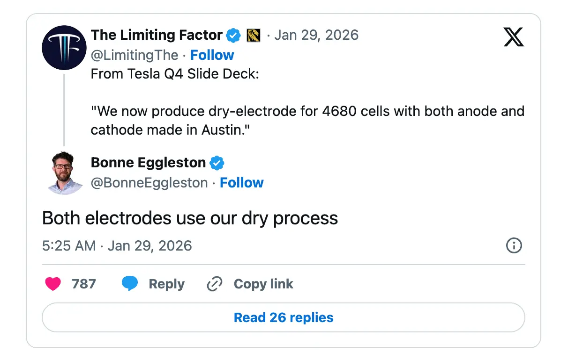The width and height of the screenshot is (568, 359).
Task: Follow the @BonneEggleston account
Action: point(241,183)
